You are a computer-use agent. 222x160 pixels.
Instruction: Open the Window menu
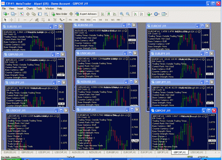(x=50, y=8)
